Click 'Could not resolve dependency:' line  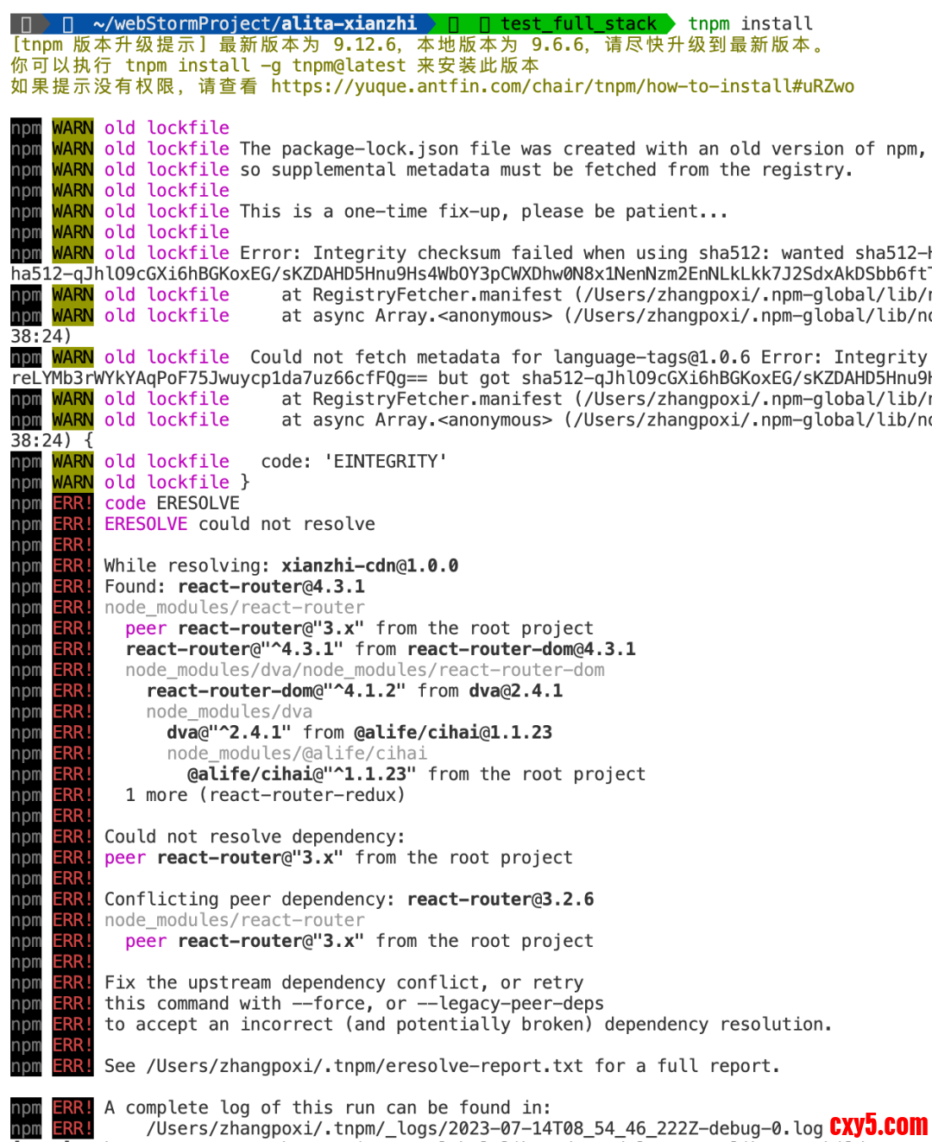point(255,836)
